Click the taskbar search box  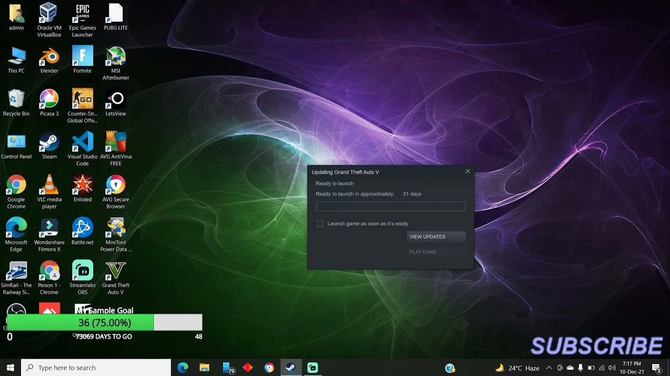(x=96, y=368)
